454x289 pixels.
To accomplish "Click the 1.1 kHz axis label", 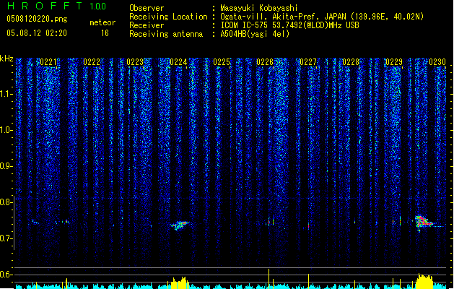I will [6, 94].
